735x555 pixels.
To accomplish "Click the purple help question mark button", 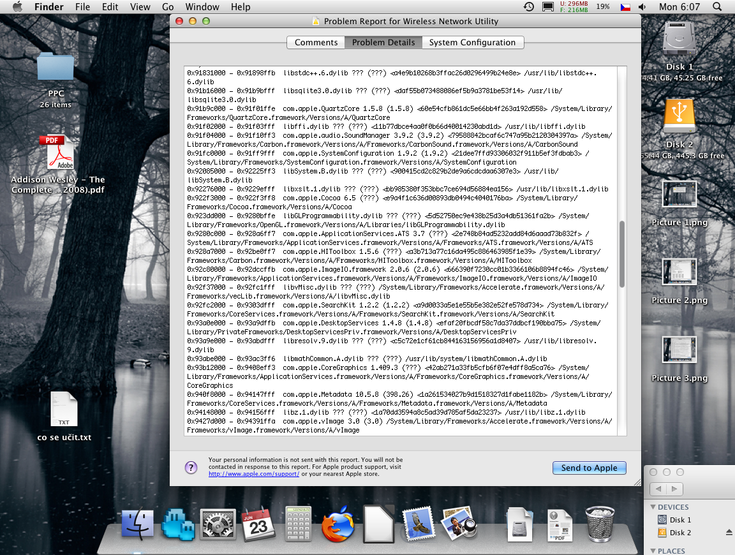I will pos(191,468).
